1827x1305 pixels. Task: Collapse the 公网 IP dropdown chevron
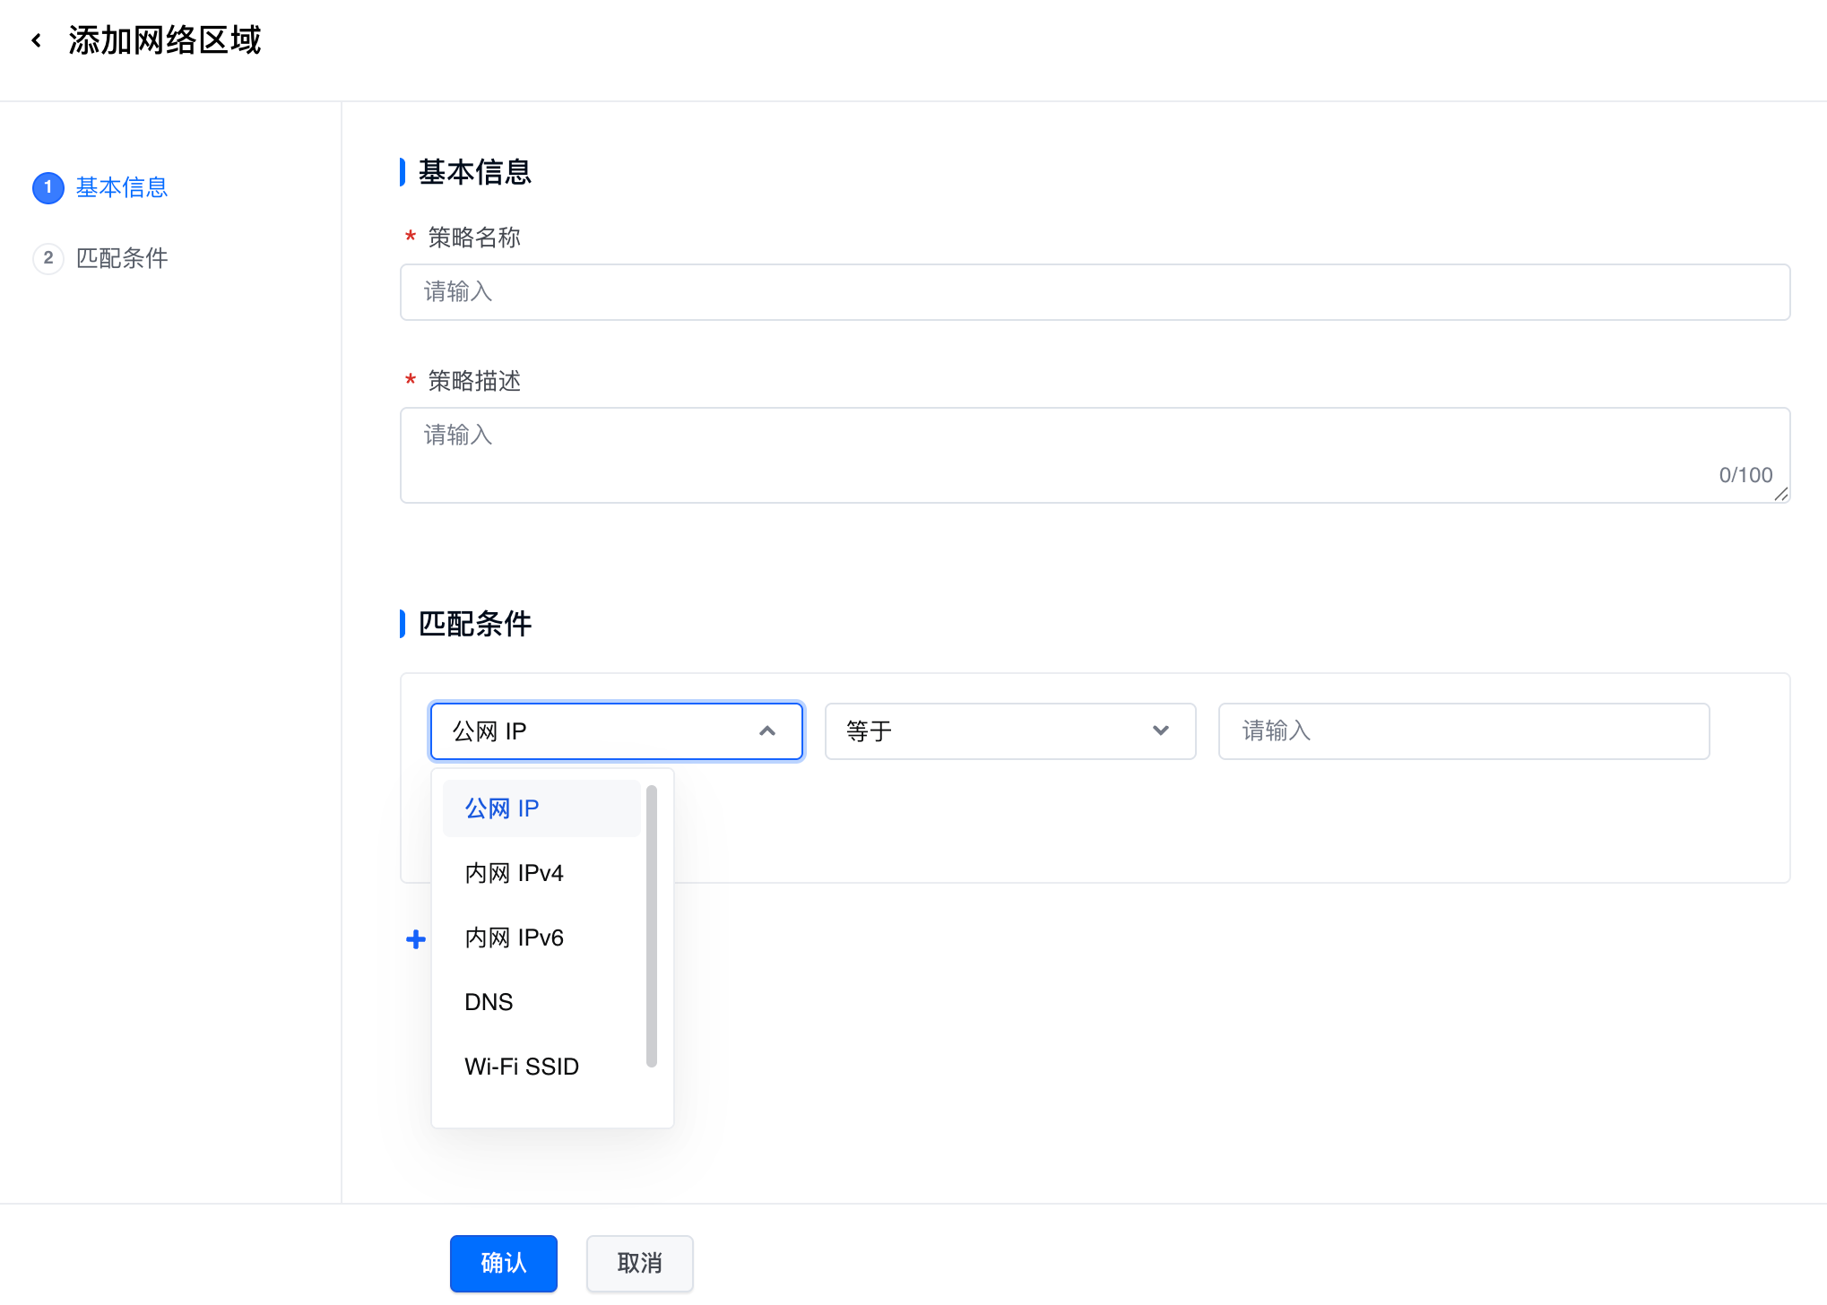pyautogui.click(x=766, y=731)
